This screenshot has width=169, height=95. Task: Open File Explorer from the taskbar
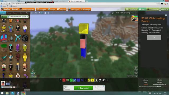point(7,93)
